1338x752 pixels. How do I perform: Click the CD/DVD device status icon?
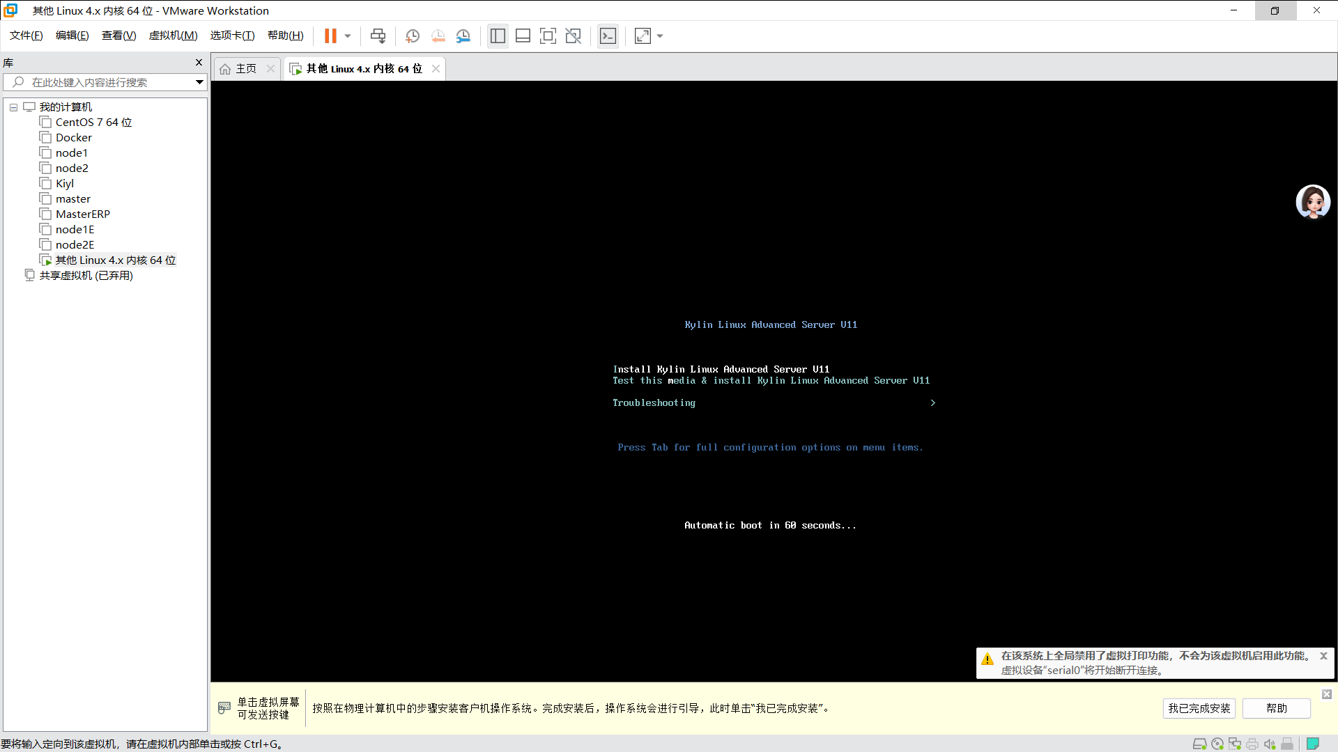(x=1217, y=744)
